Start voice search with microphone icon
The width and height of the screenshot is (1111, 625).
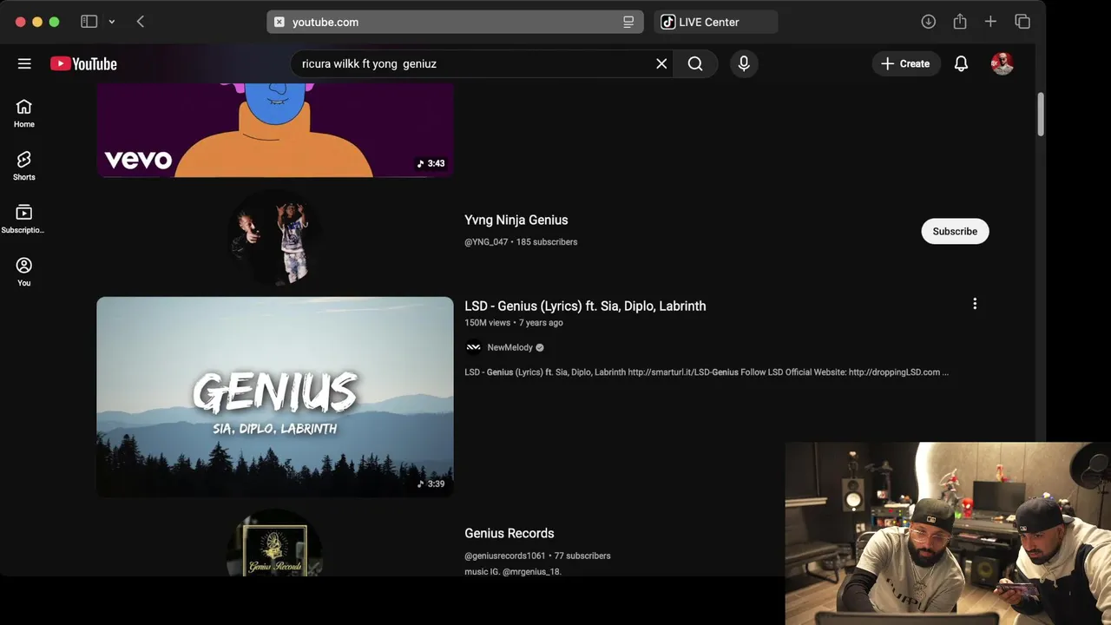[x=744, y=63]
